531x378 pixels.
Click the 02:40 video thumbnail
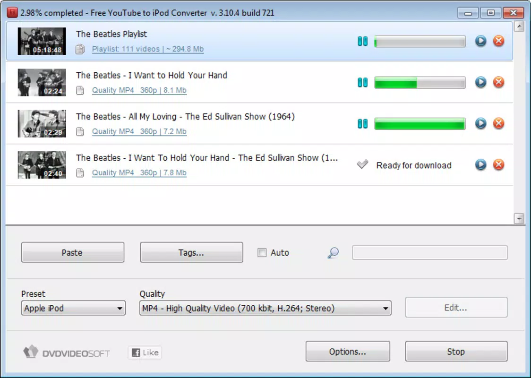pyautogui.click(x=42, y=165)
